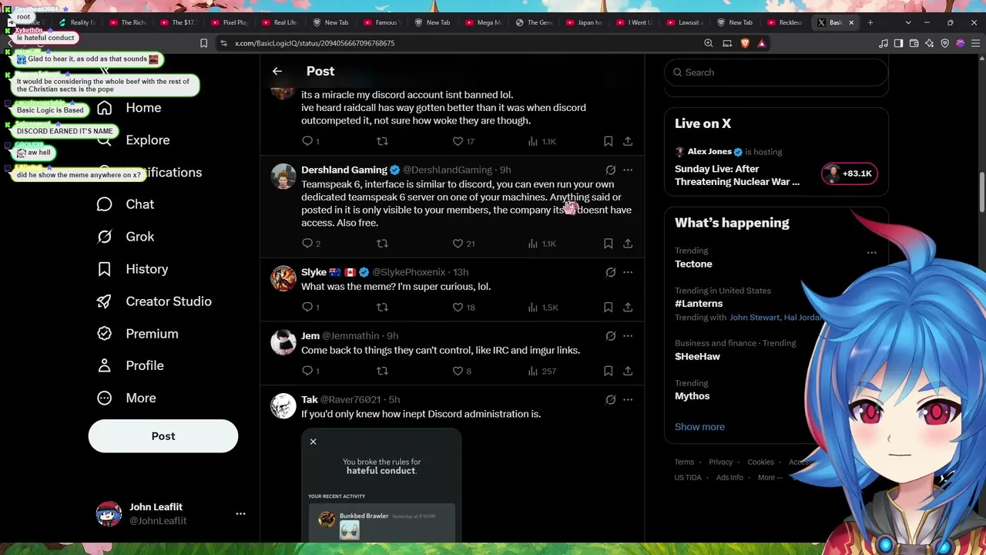986x555 pixels.
Task: Open Grok in the sidebar
Action: coord(125,237)
